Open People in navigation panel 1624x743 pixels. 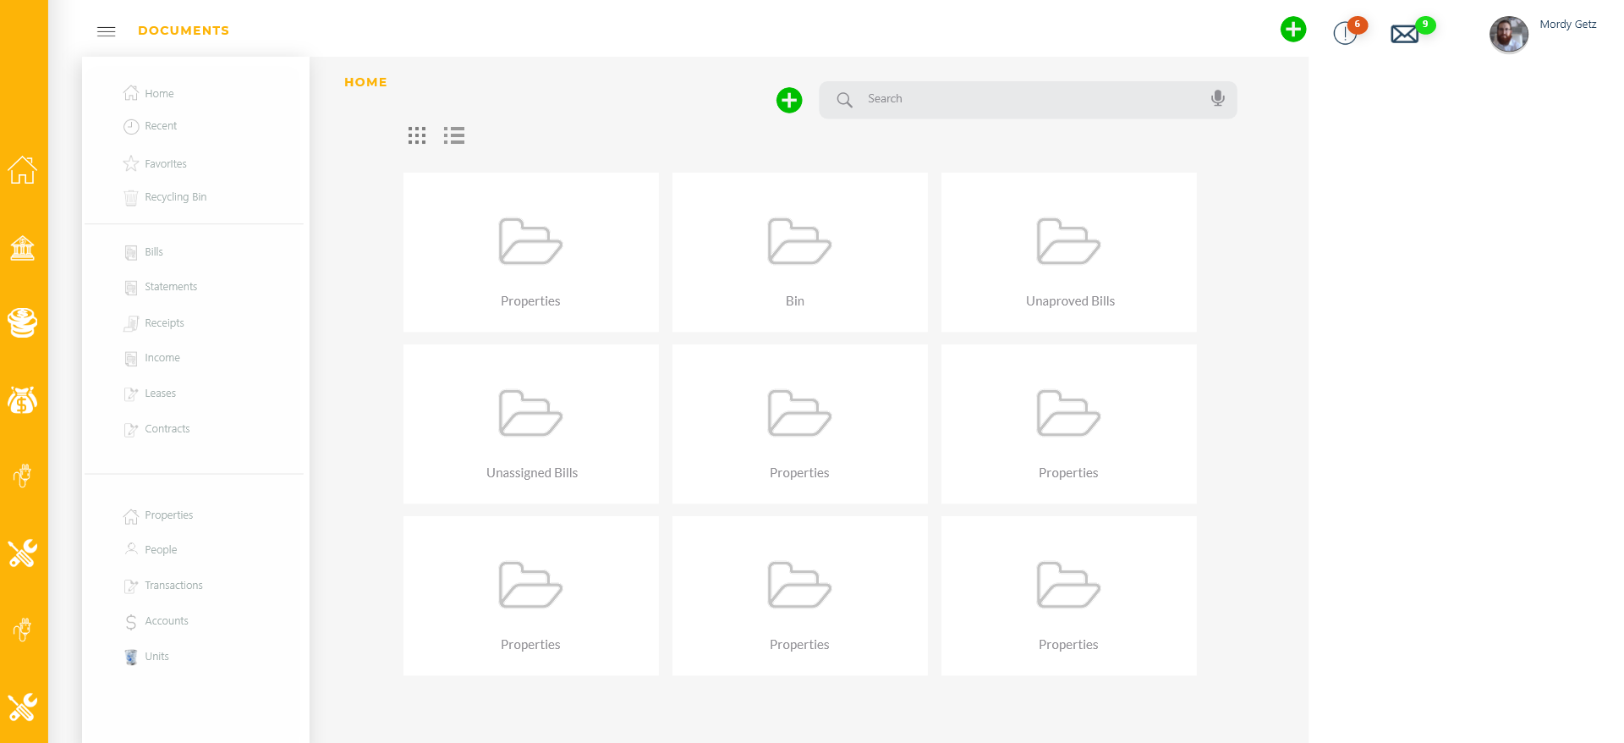pos(151,550)
